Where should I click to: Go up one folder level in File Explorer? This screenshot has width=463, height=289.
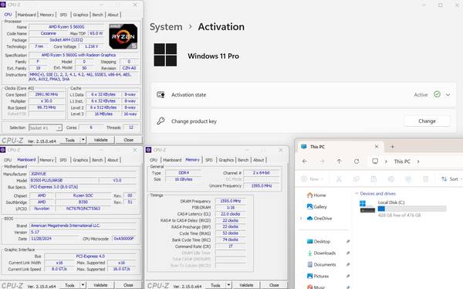[x=339, y=161]
